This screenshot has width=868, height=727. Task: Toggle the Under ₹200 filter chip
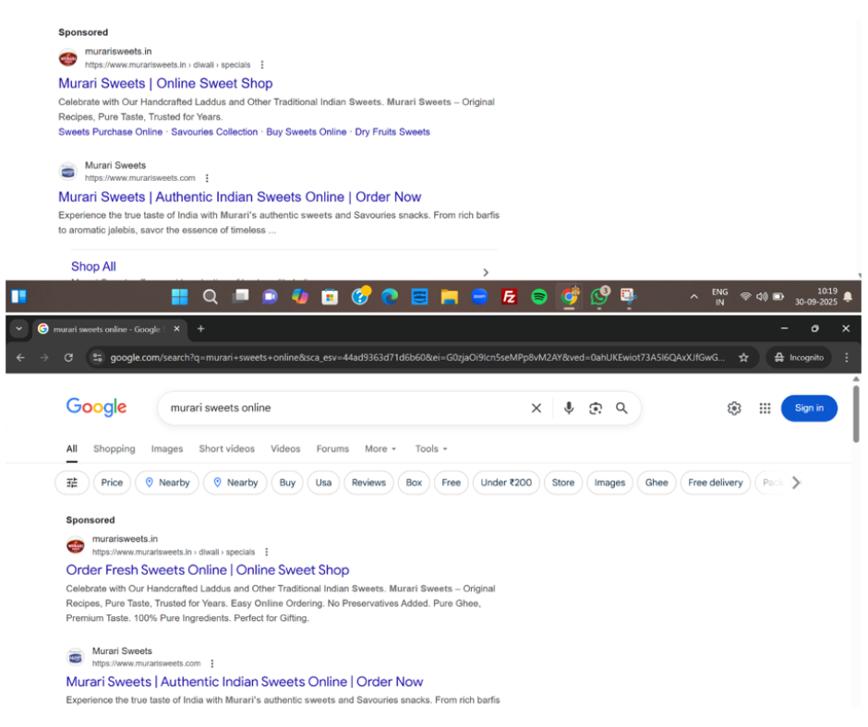click(506, 483)
